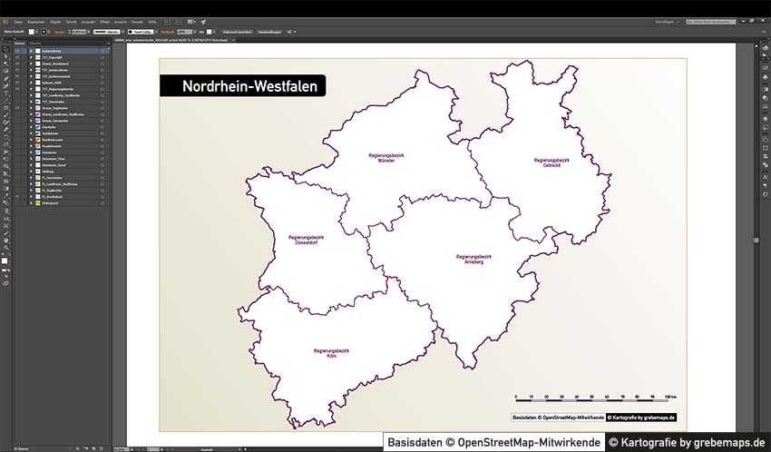Click the target circle of Kartenrahmen layer

pos(102,50)
